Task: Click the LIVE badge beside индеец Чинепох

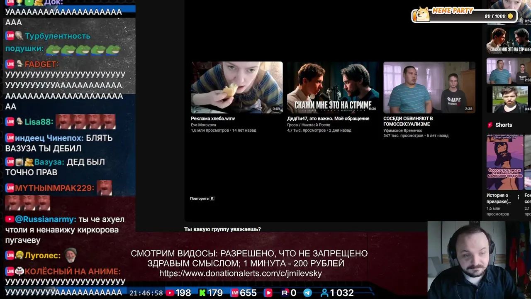Action: [10, 137]
